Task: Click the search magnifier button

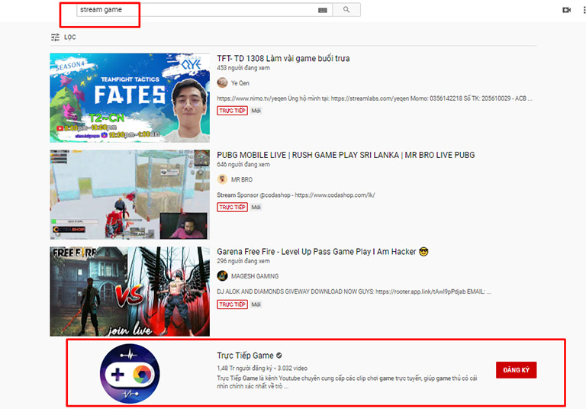Action: [x=346, y=10]
